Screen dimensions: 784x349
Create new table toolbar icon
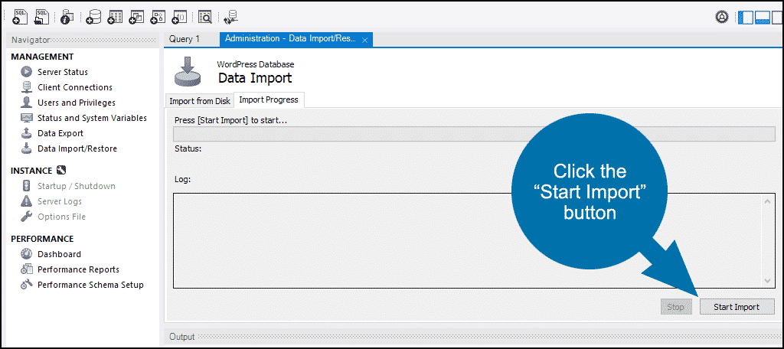click(115, 17)
